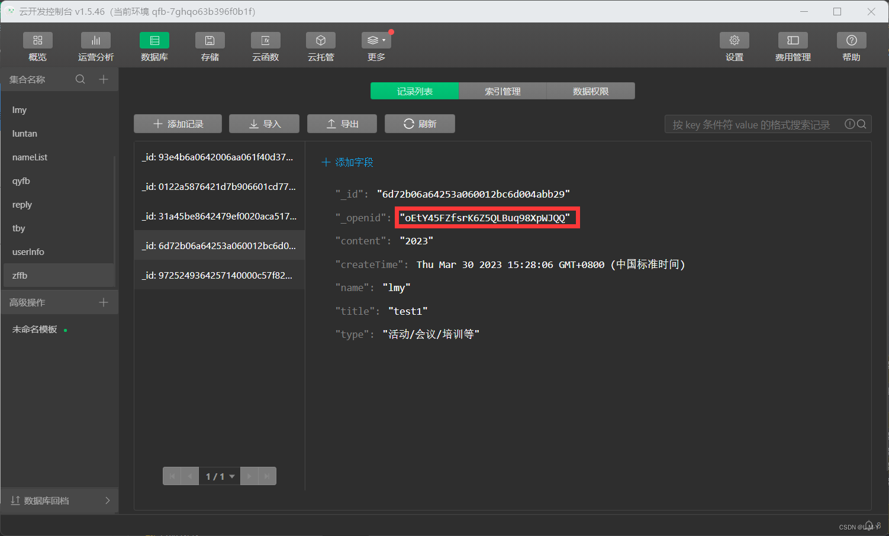Click type value 活动/会议/培训等
889x536 pixels.
(x=431, y=334)
